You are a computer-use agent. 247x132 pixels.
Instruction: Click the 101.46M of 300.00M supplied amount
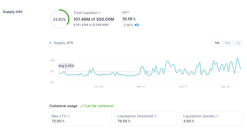(93, 19)
